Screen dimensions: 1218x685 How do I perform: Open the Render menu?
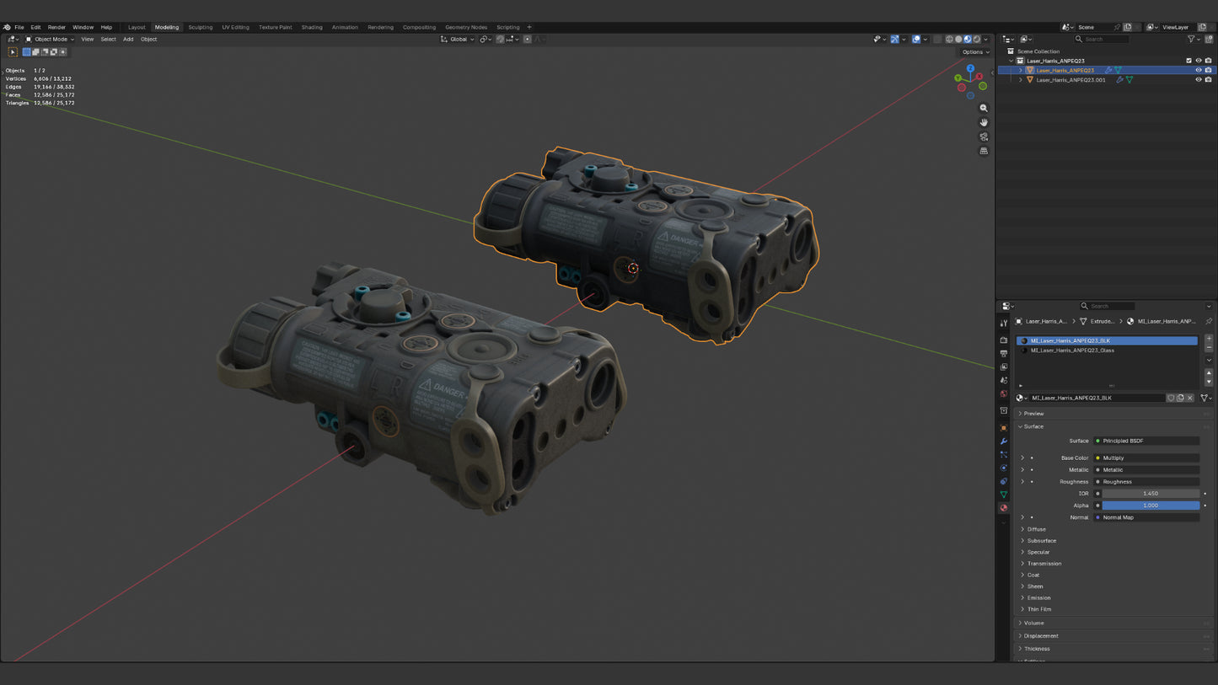pos(56,27)
